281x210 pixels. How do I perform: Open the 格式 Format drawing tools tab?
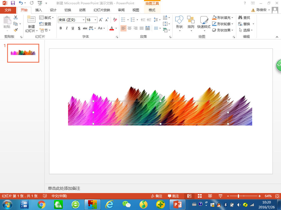[x=152, y=10]
